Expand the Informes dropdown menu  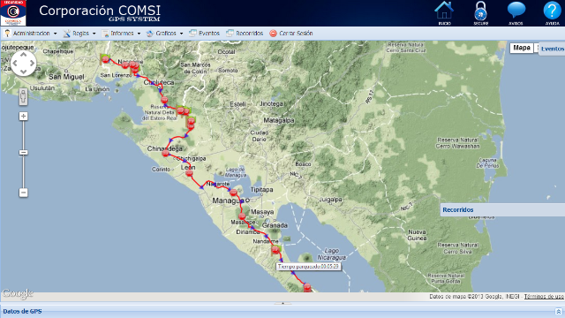point(121,34)
